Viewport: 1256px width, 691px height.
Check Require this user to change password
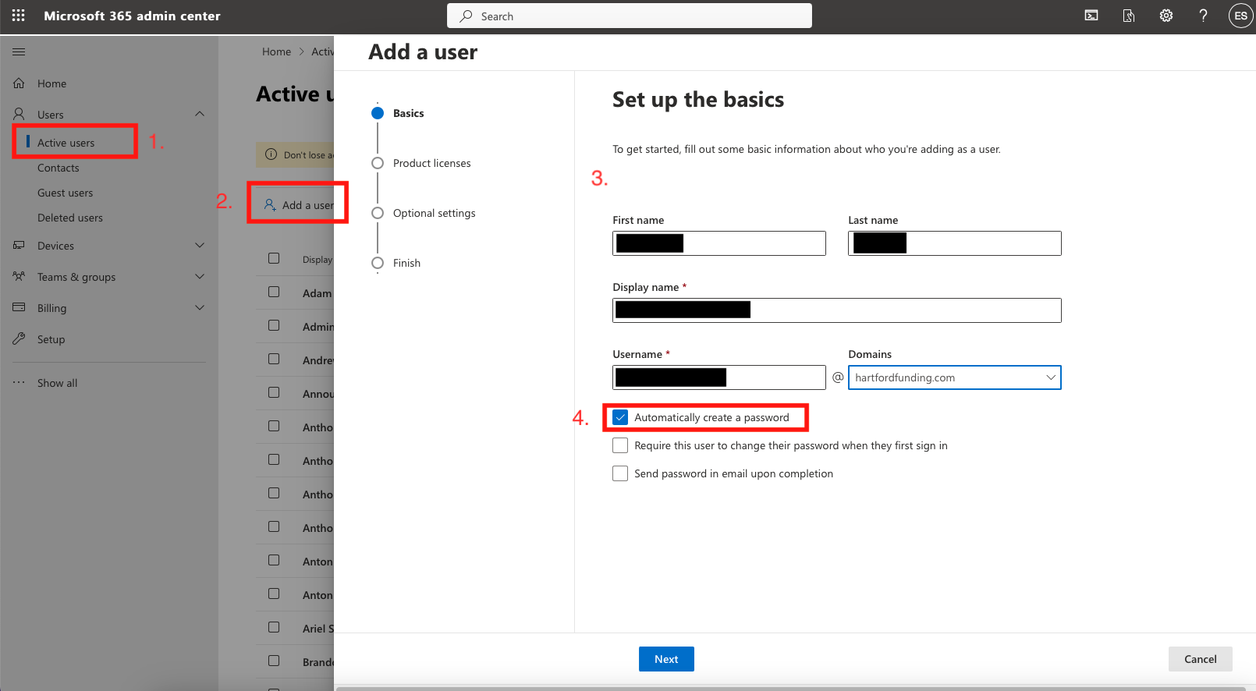coord(620,445)
